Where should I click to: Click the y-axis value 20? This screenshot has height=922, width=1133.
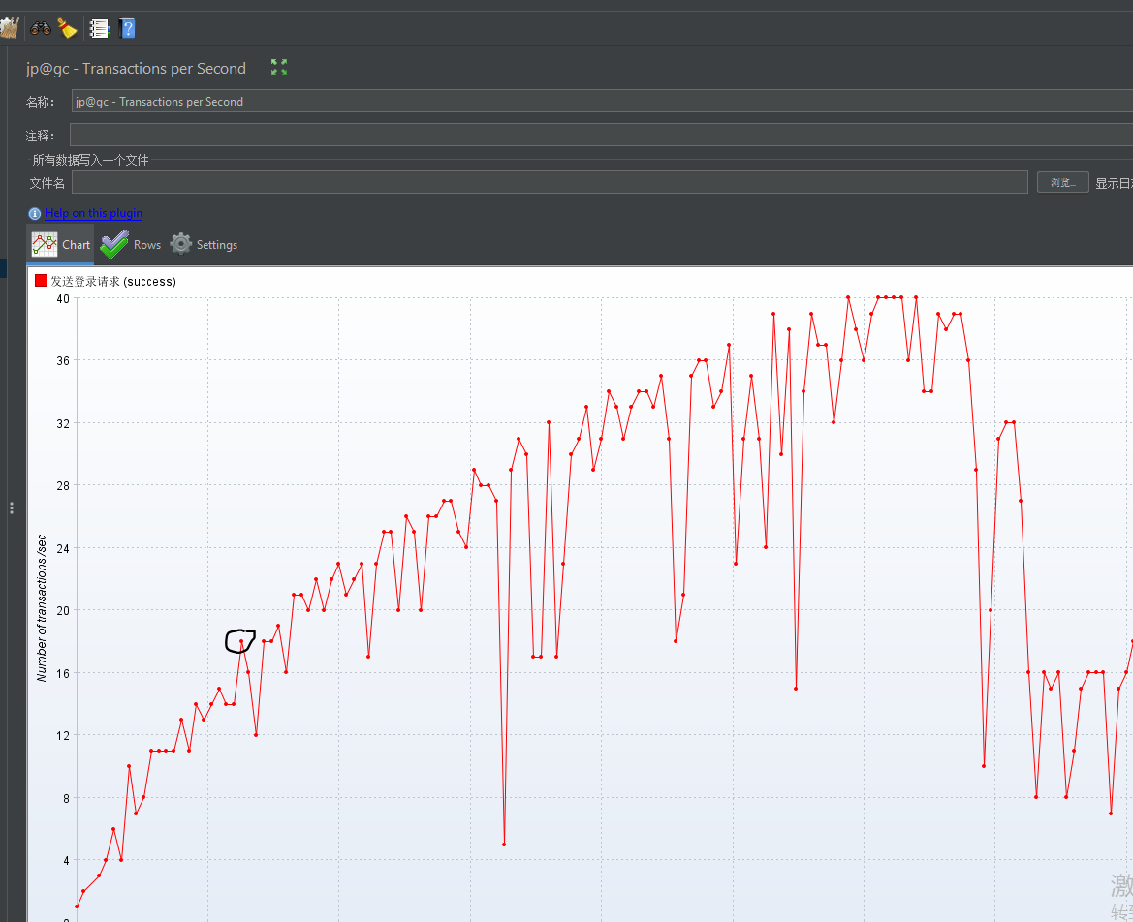point(63,610)
